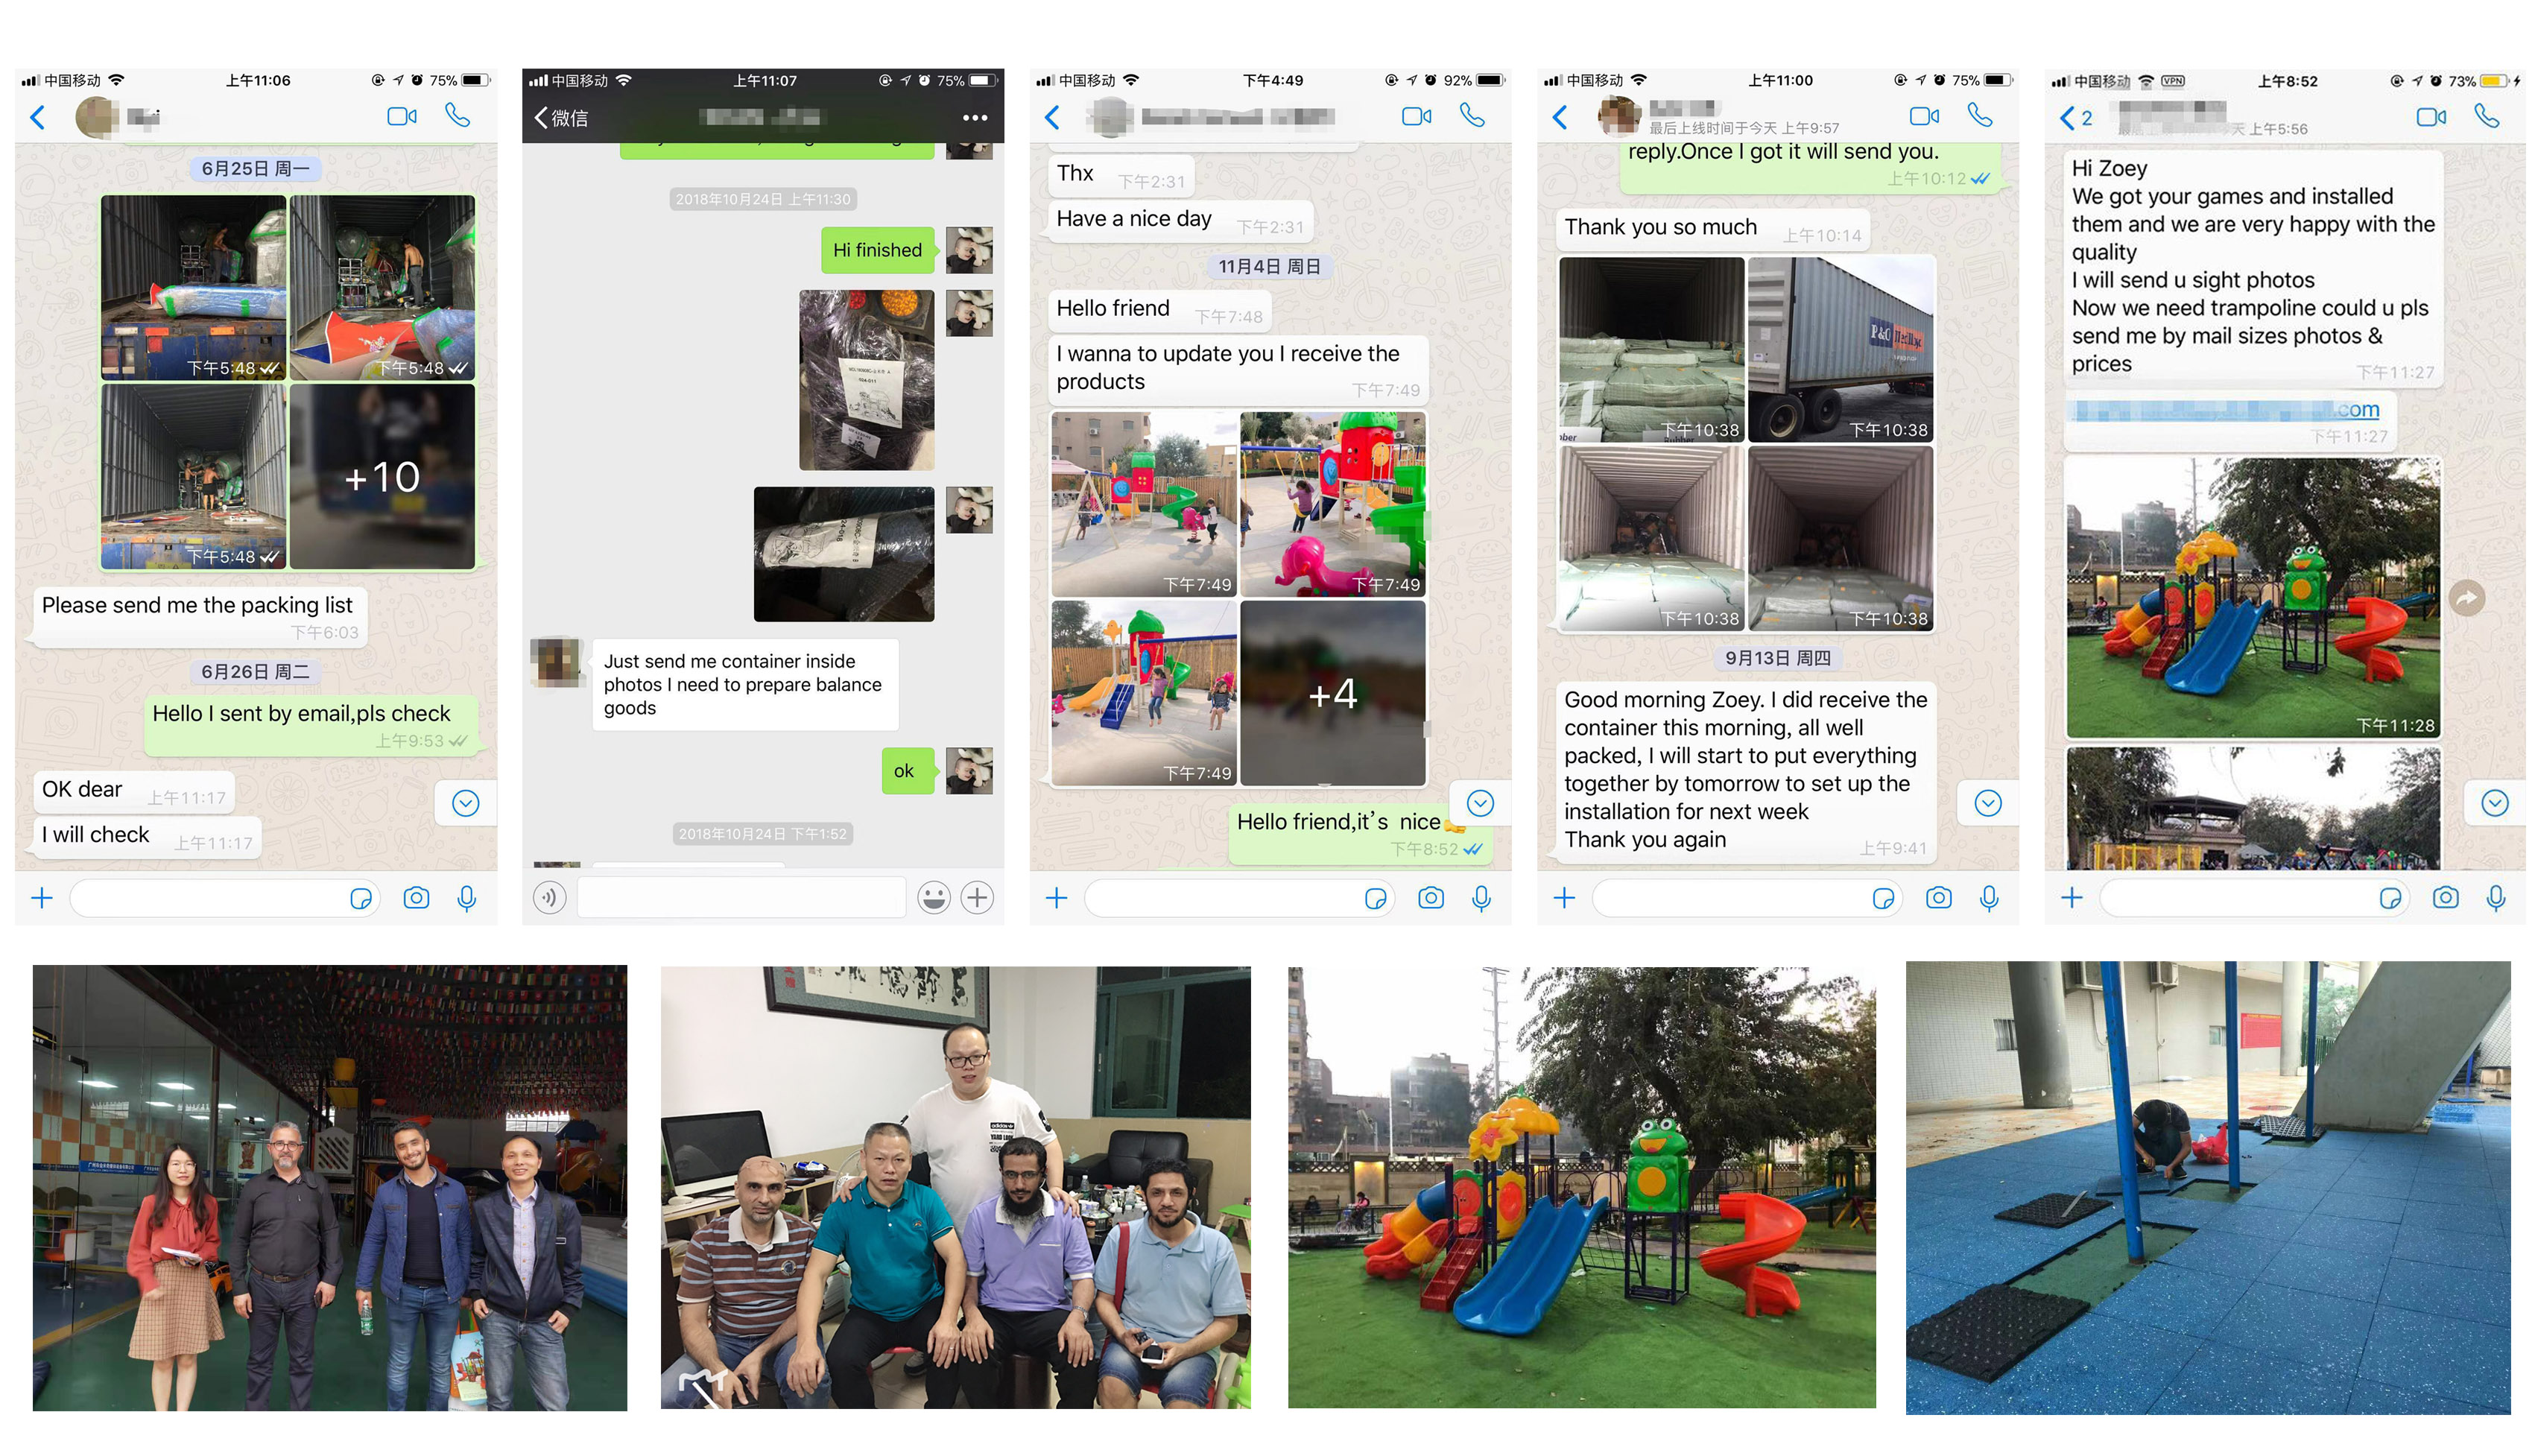Open WeChat back navigation in second chat
Viewport: 2535px width, 1456px height.
538,117
